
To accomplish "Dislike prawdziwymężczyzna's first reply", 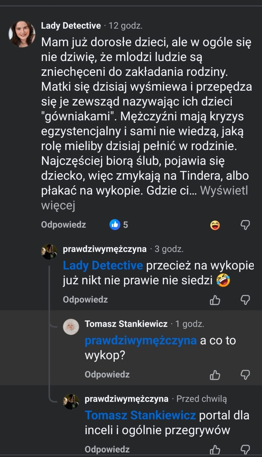I will tap(245, 300).
